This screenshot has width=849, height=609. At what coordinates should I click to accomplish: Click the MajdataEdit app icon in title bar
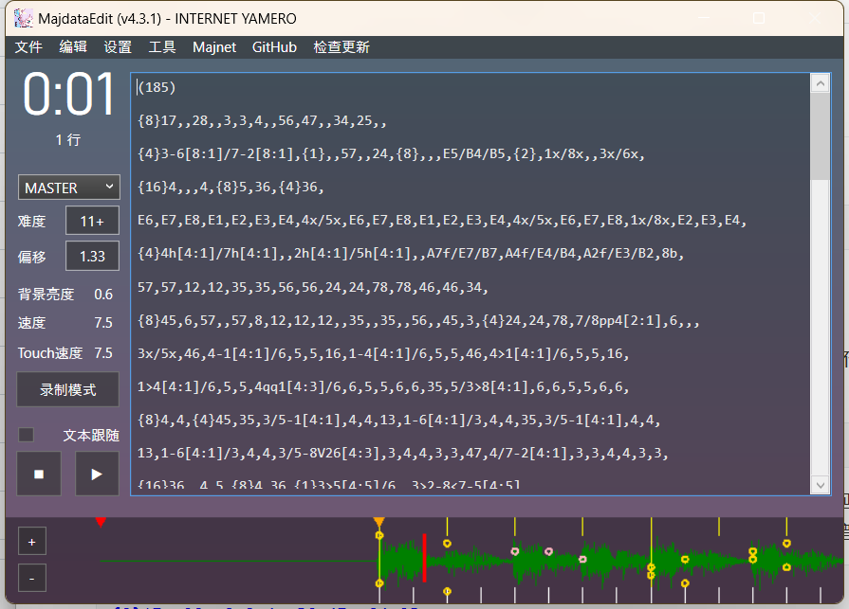point(24,18)
